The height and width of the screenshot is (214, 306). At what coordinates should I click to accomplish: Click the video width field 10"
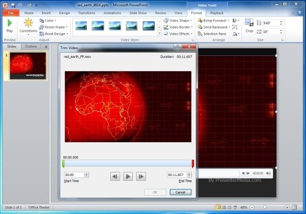(271, 32)
